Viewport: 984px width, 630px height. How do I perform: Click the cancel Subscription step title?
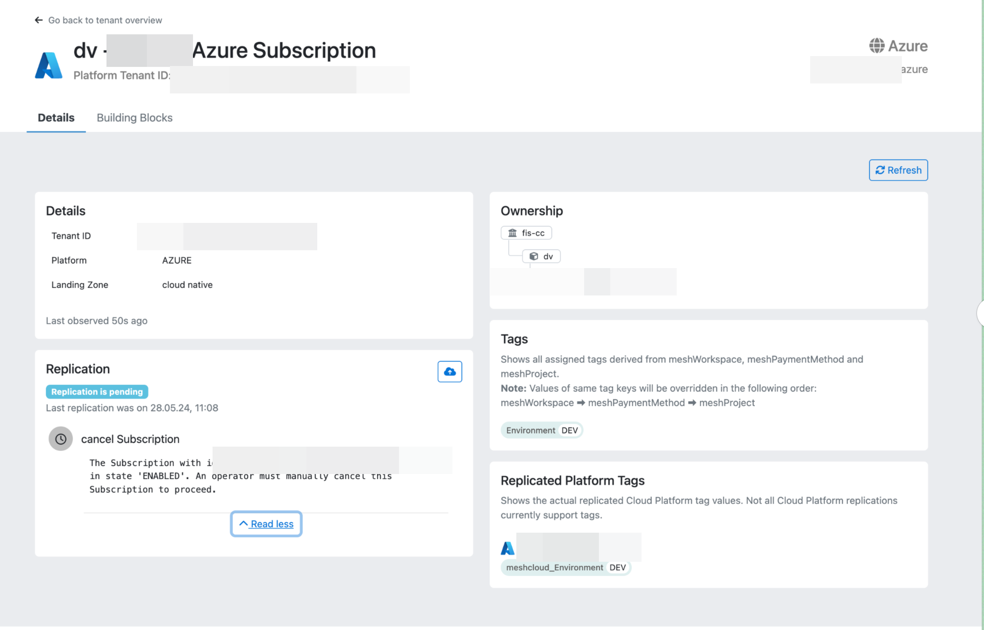(x=130, y=439)
